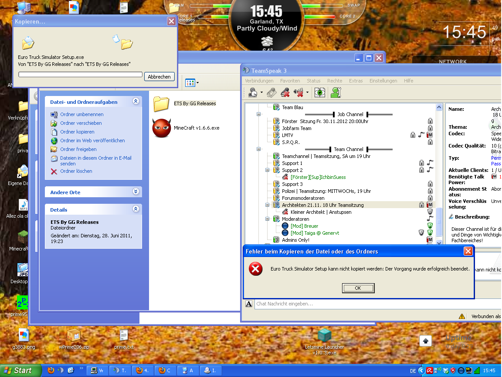Open the MineCraft v1.6.6.exe devil icon
502x377 pixels.
[162, 128]
